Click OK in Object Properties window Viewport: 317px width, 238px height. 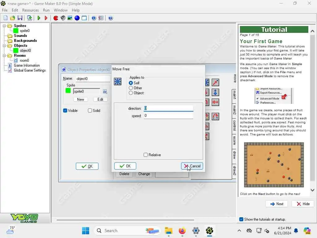[x=87, y=166]
